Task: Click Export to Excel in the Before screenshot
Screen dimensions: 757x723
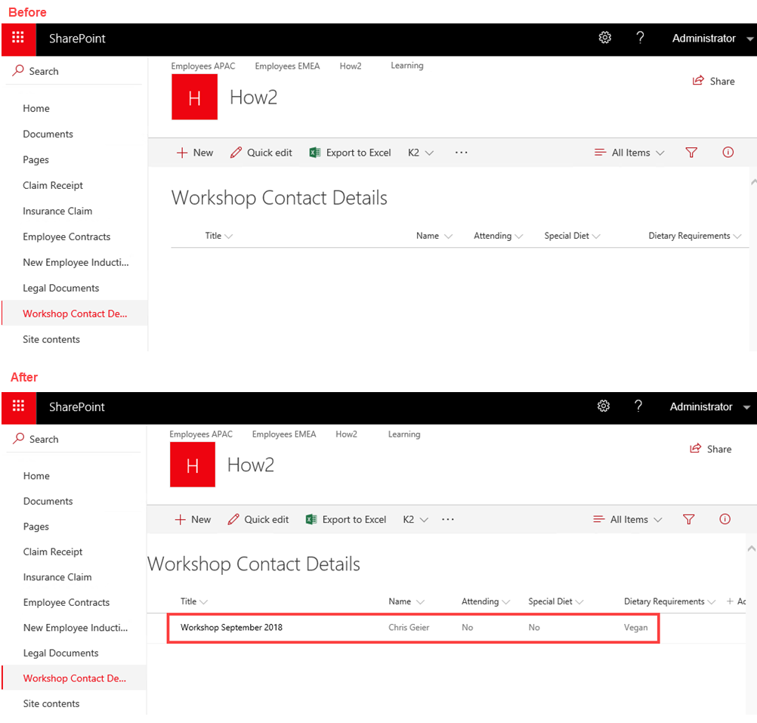Action: pos(350,153)
